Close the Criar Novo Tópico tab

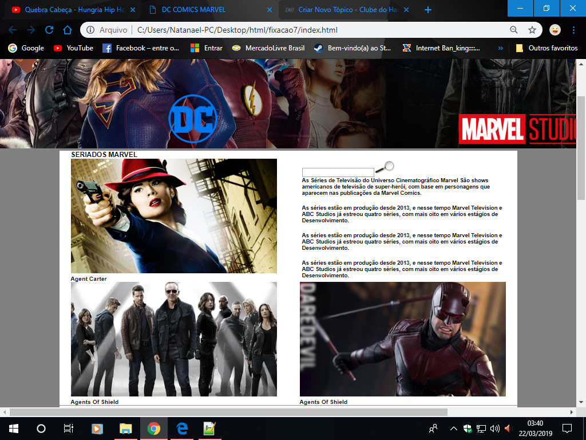click(407, 10)
